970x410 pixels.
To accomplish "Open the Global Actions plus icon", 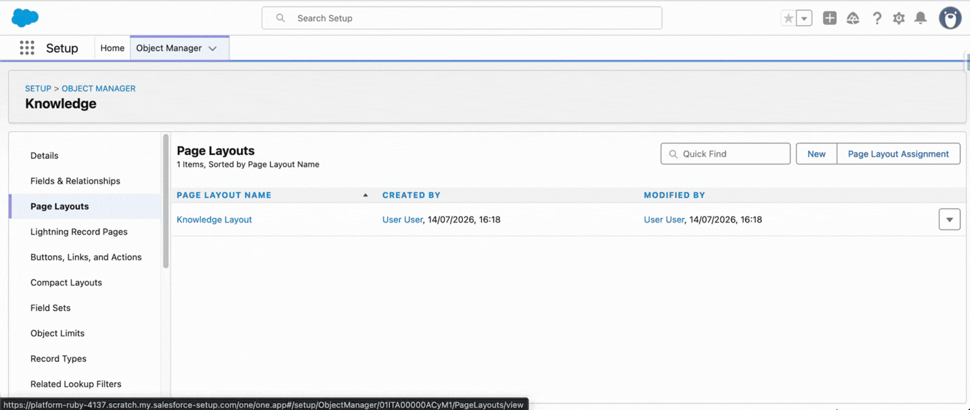I will point(830,18).
